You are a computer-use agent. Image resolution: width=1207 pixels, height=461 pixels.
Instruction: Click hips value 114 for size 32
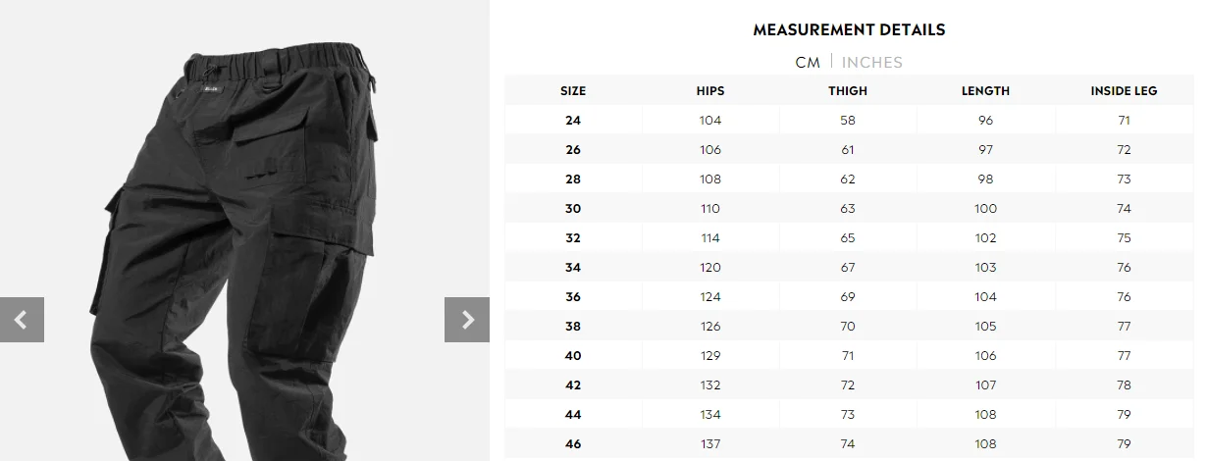click(x=710, y=238)
